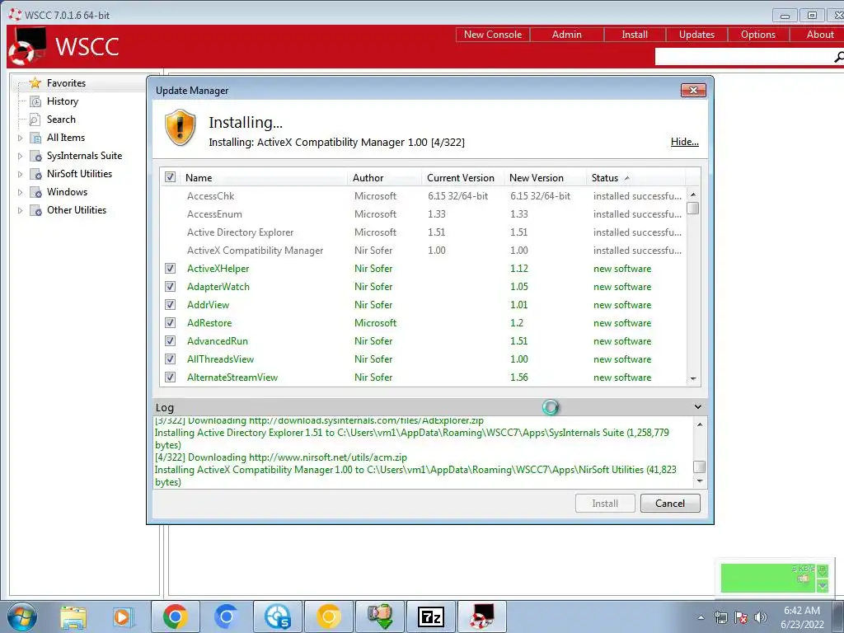Uncheck the AllThreadsView checkbox
This screenshot has width=844, height=633.
click(x=170, y=359)
